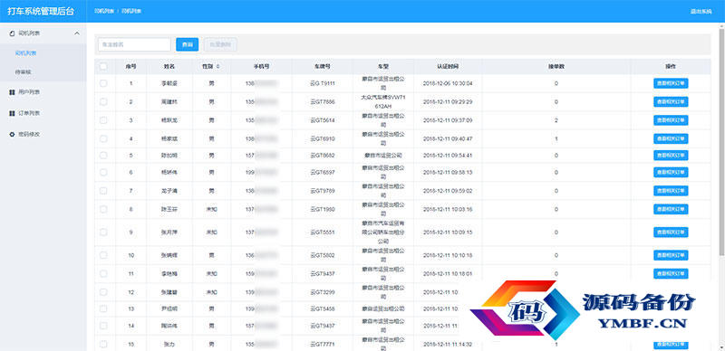Click plate number 云GT5458
725x351 pixels.
323,308
